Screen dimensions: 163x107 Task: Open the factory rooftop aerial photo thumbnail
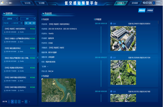[123, 39]
